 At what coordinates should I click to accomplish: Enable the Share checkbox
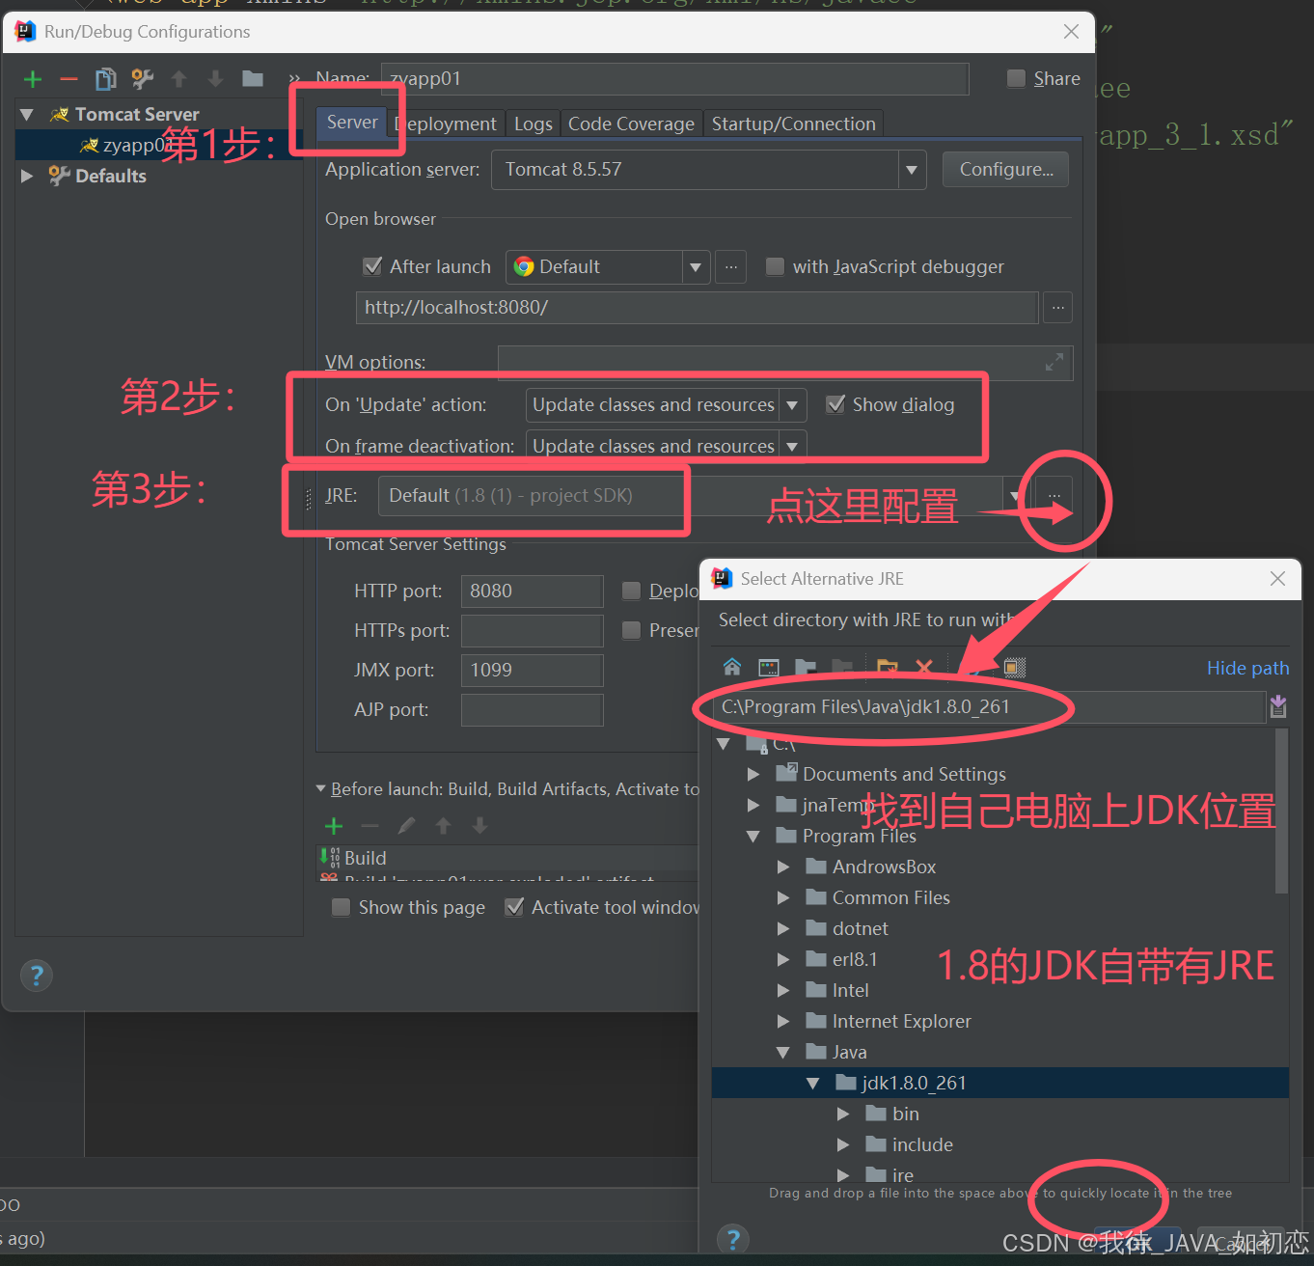coord(1016,78)
